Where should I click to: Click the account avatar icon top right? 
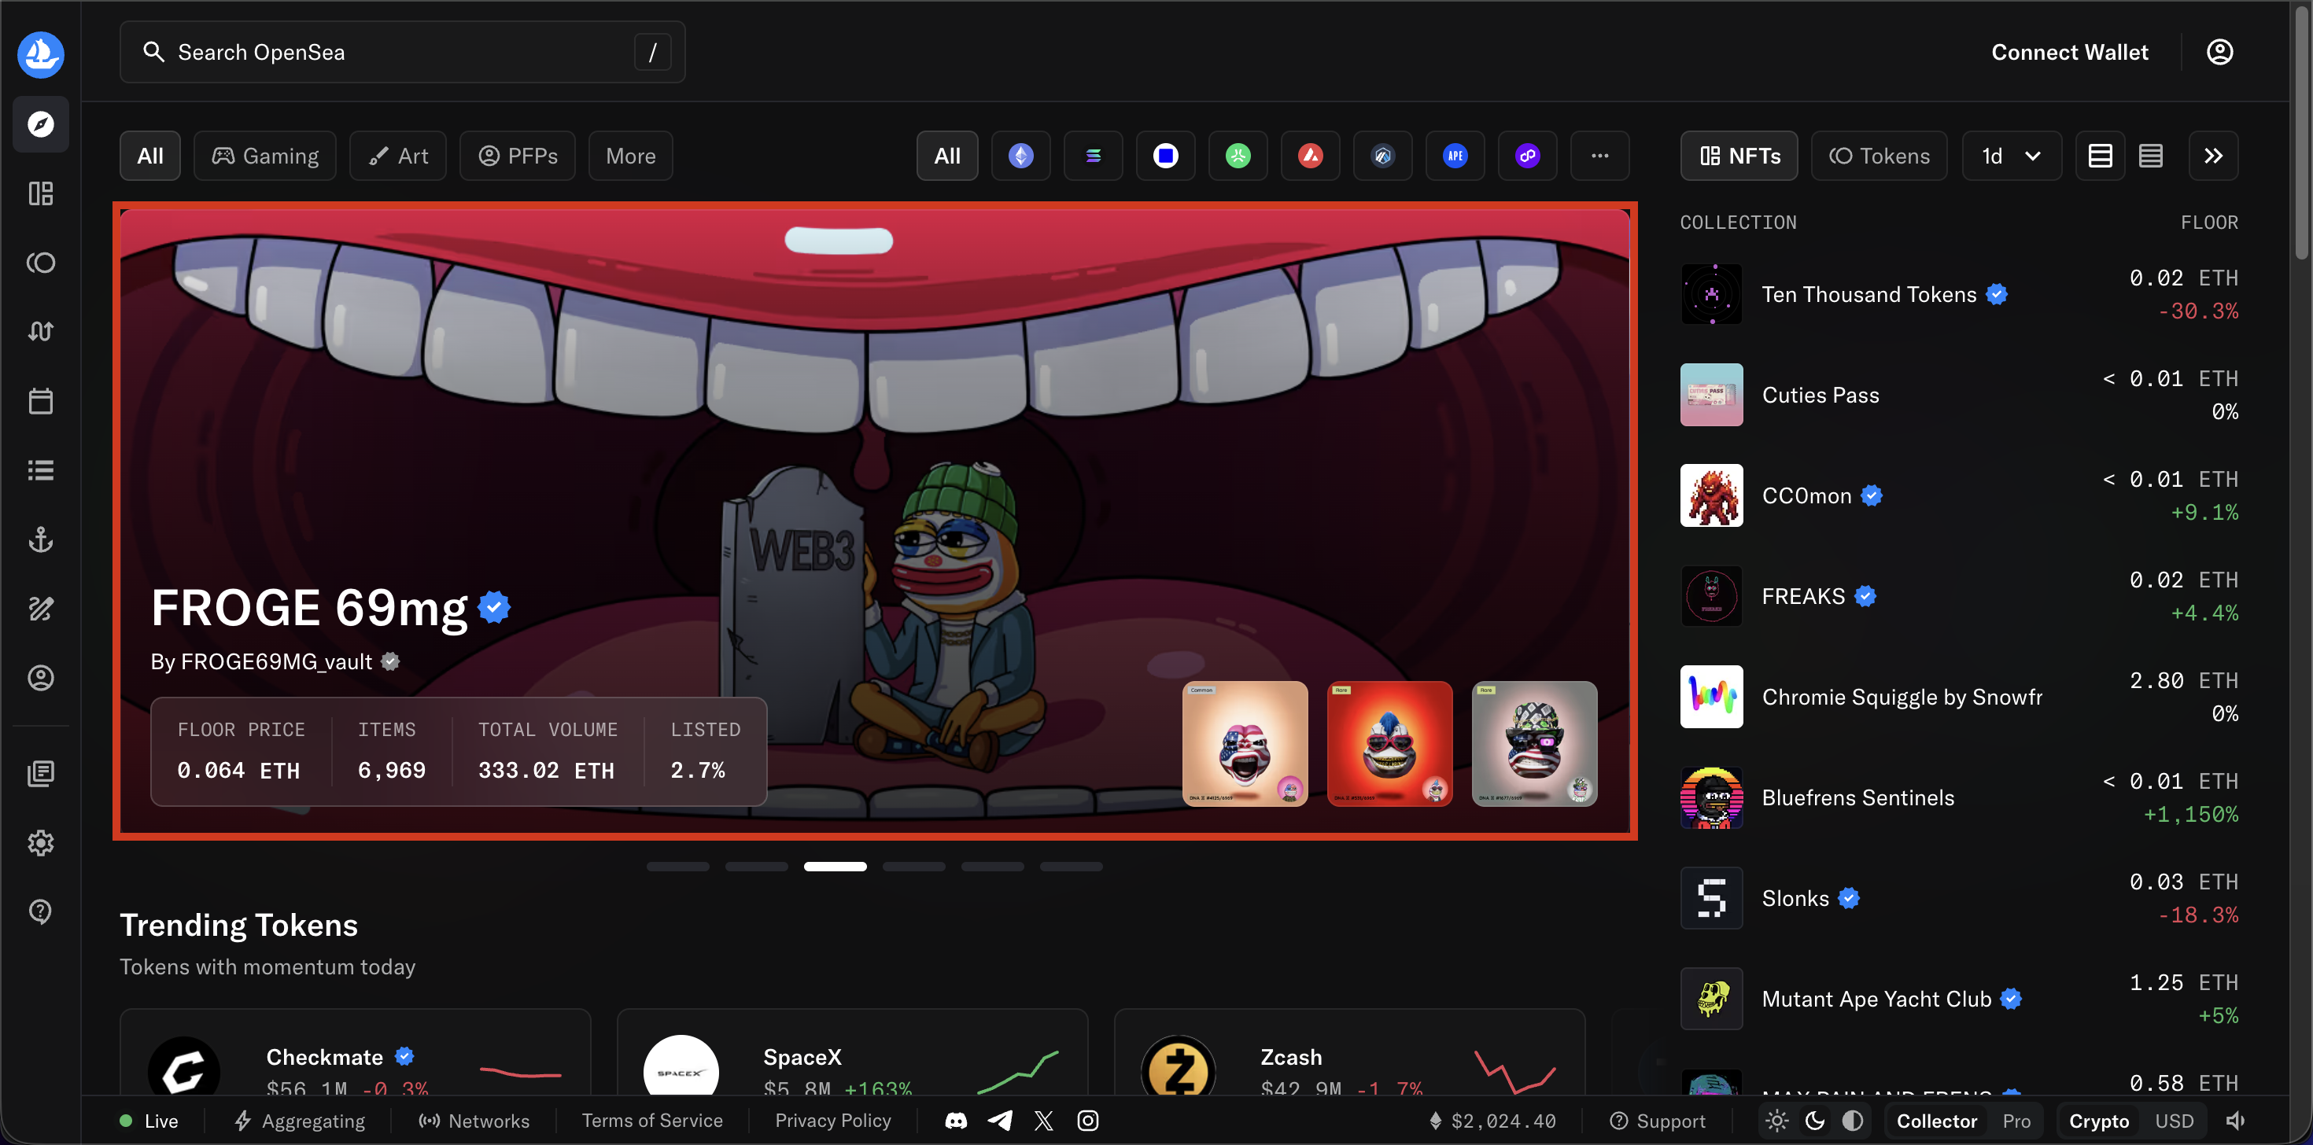2219,52
